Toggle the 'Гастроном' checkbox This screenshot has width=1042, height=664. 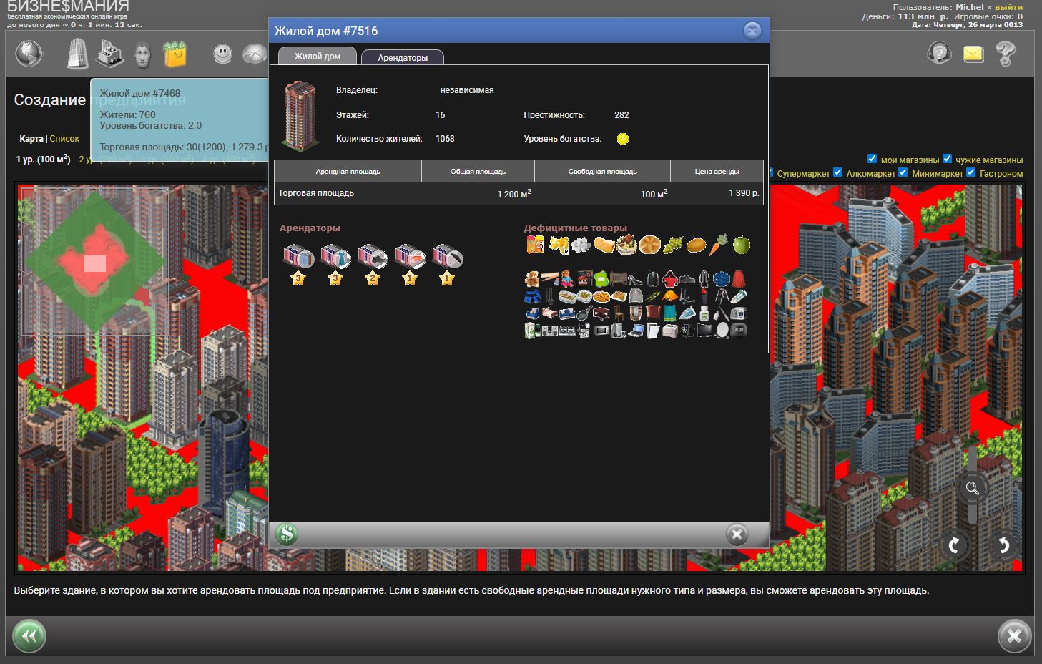(x=970, y=172)
